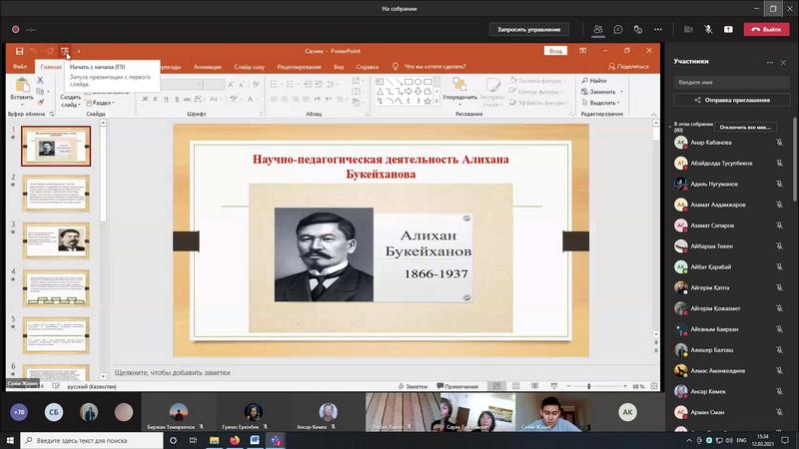Screen dimensions: 799x449
Task: Select the oval shape in the shapes gallery
Action: [x=417, y=82]
